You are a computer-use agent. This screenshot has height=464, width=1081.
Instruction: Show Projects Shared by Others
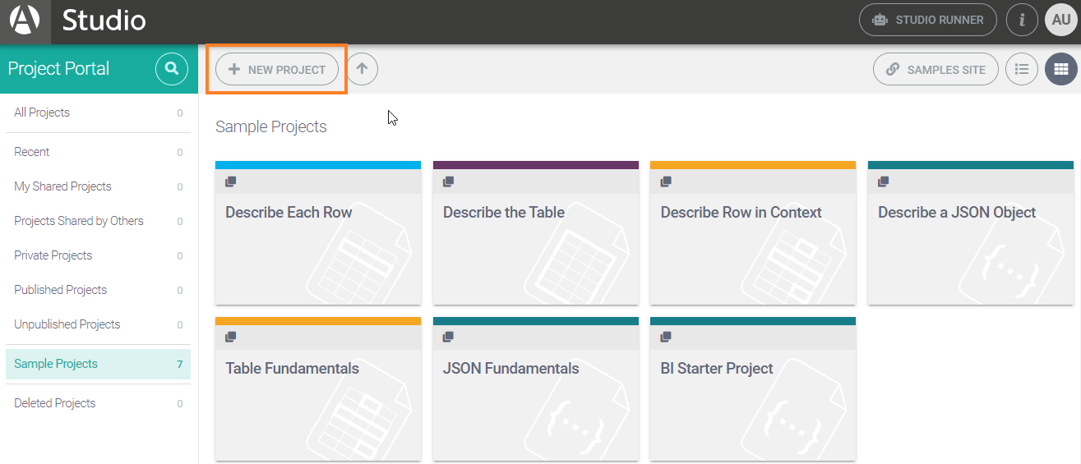click(x=79, y=221)
